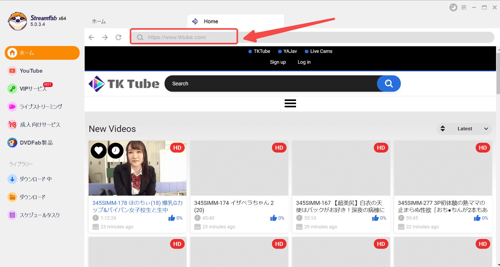Open the 345SIMM-167 blank thumbnail
Screen dimensions: 500x267
pyautogui.click(x=341, y=168)
